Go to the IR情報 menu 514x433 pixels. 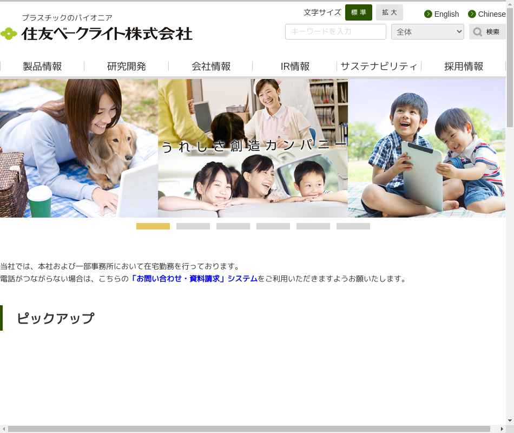[x=295, y=67]
